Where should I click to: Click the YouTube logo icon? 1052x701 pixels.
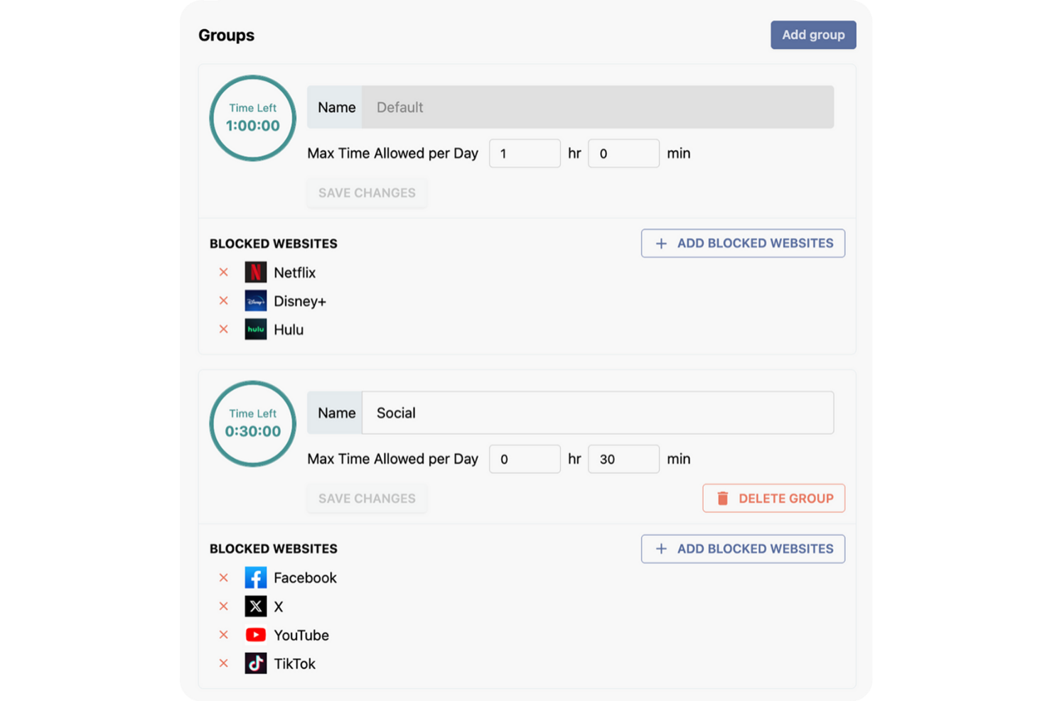pyautogui.click(x=256, y=635)
